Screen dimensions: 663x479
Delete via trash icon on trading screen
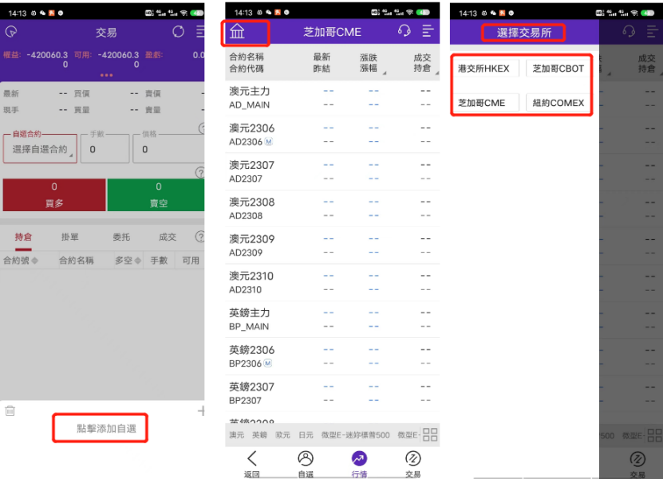(x=10, y=410)
